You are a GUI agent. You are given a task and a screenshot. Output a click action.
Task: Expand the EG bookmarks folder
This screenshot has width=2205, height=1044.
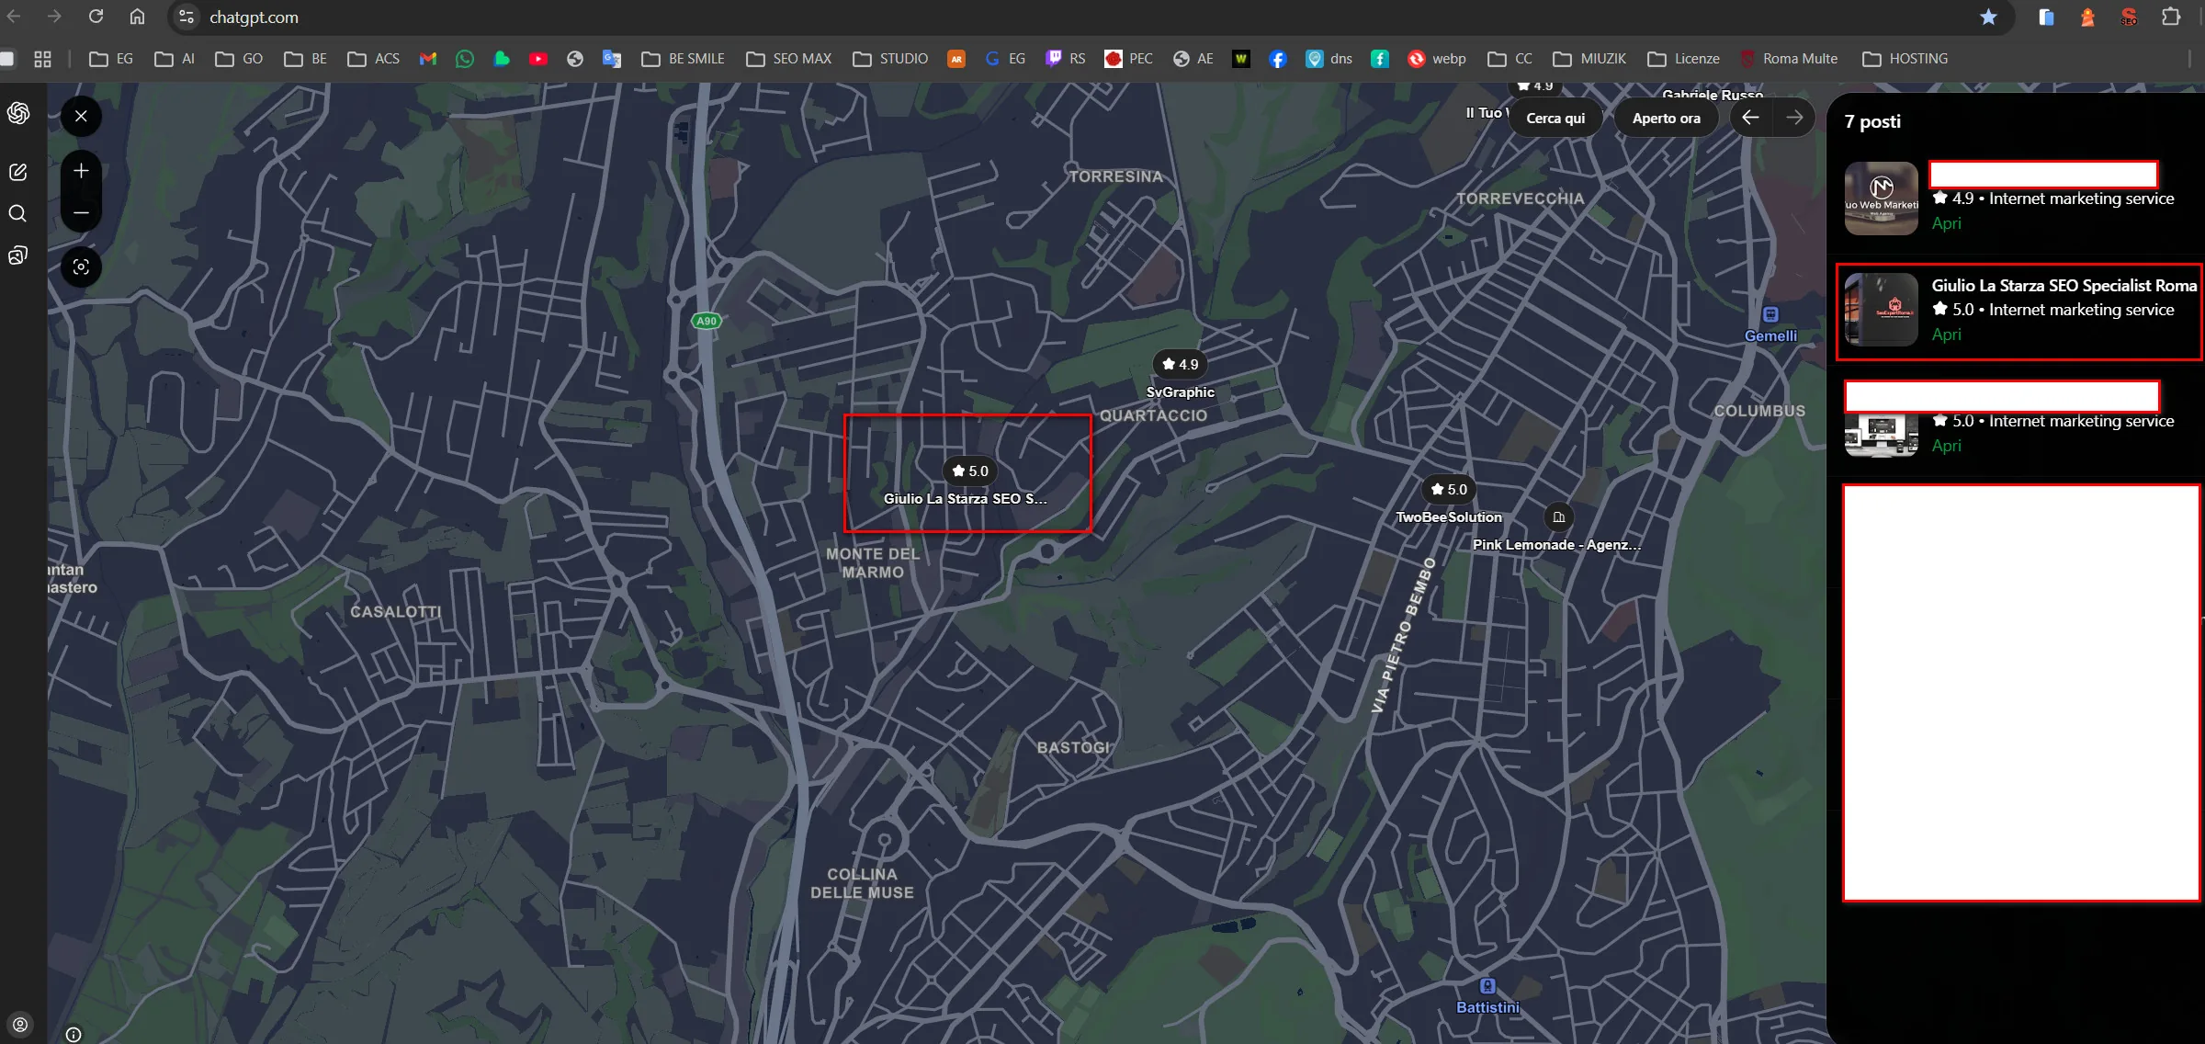pos(111,59)
